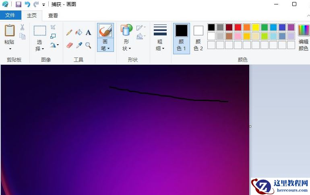
Task: Pick the dark gray color swatch
Action: coord(220,27)
